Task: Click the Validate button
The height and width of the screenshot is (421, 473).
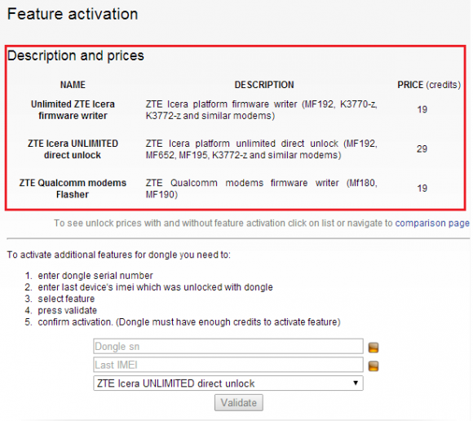Action: tap(239, 402)
